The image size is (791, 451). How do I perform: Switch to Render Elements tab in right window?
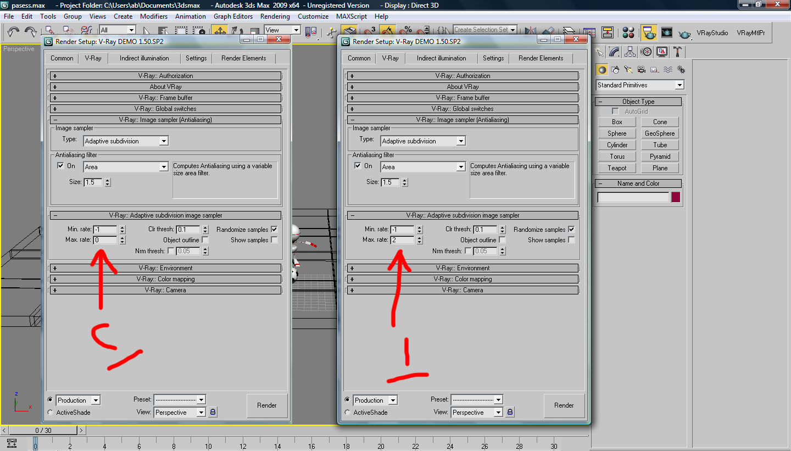click(541, 58)
